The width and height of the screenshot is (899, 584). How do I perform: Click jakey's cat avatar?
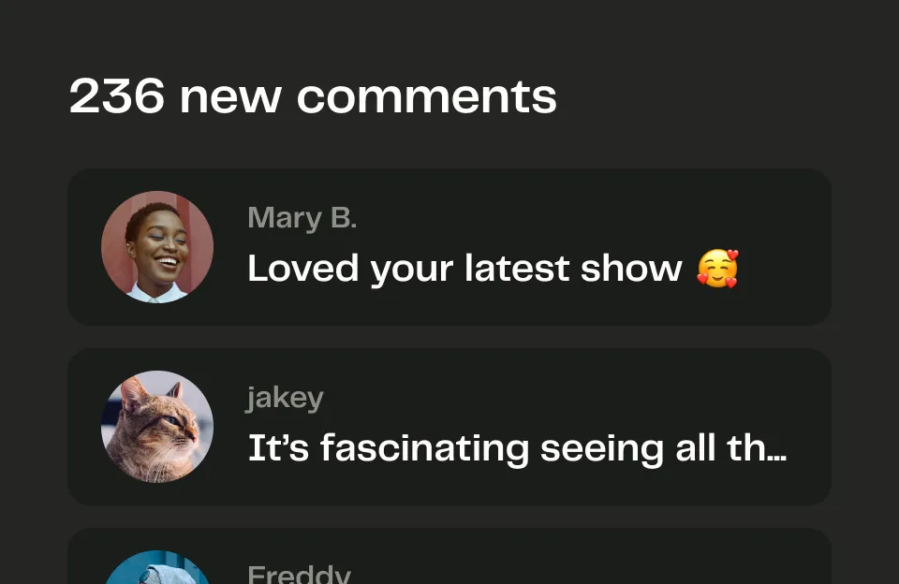pyautogui.click(x=157, y=427)
